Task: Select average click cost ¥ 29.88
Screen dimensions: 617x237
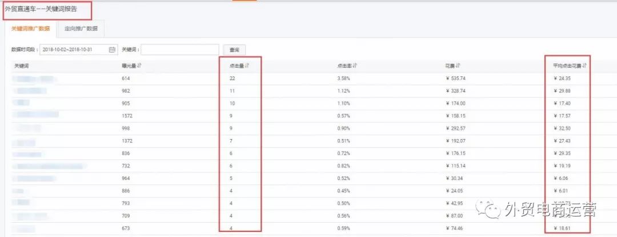Action: point(562,91)
